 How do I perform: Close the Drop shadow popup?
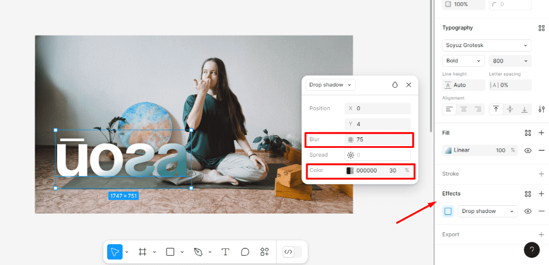point(408,85)
